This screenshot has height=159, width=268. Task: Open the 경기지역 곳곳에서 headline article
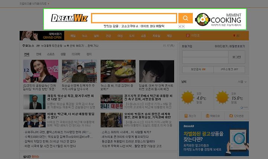tap(148, 98)
